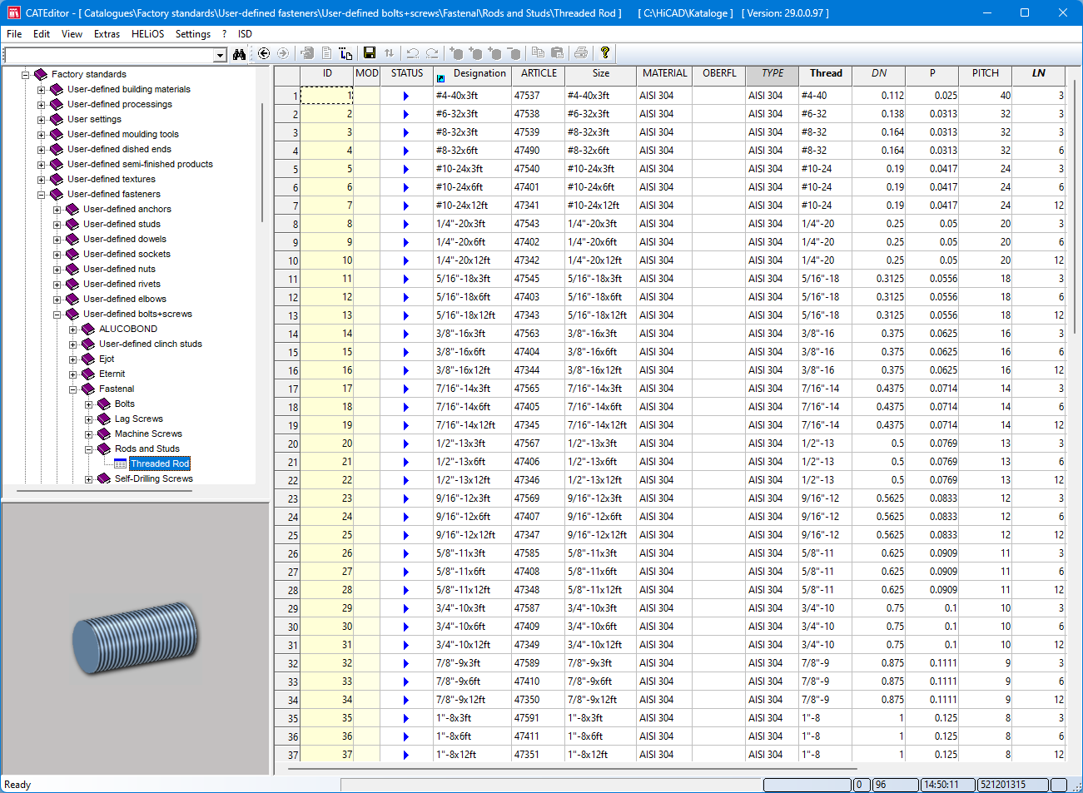Click the table copy icon left of the save icon
Image resolution: width=1083 pixels, height=793 pixels.
tap(345, 53)
